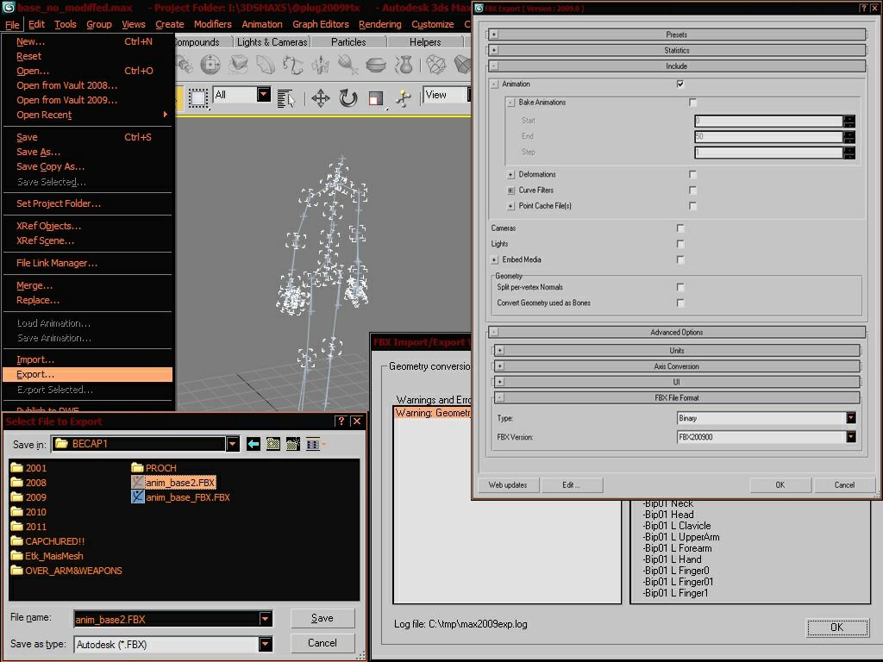Expand the Axis Conversion rollout
This screenshot has width=883, height=662.
pyautogui.click(x=676, y=365)
